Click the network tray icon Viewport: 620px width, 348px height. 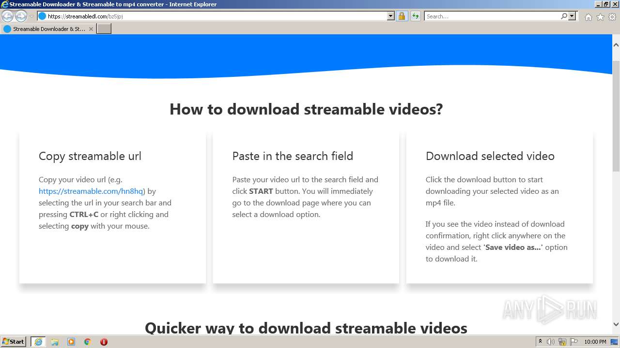(x=562, y=342)
